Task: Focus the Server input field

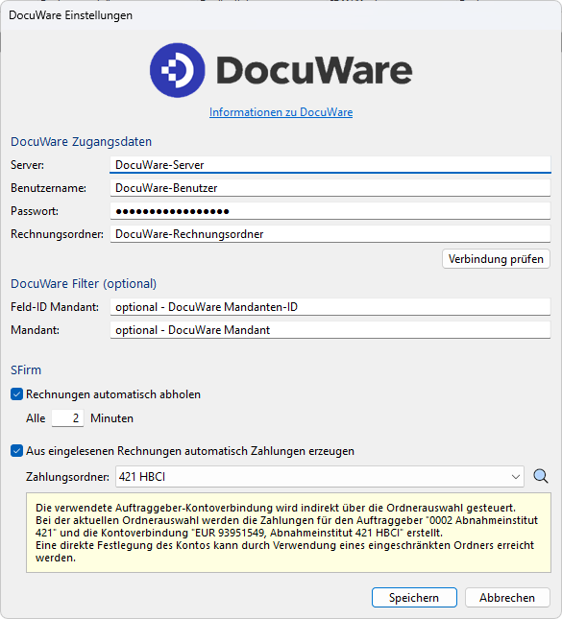Action: click(x=330, y=165)
